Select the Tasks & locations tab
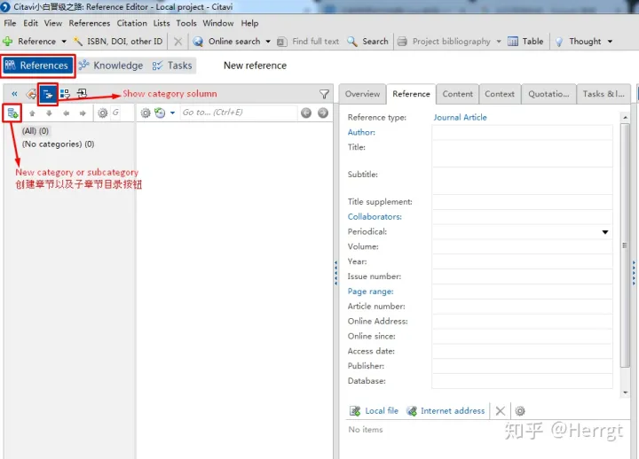Viewport: 639px width, 459px height. pos(603,94)
